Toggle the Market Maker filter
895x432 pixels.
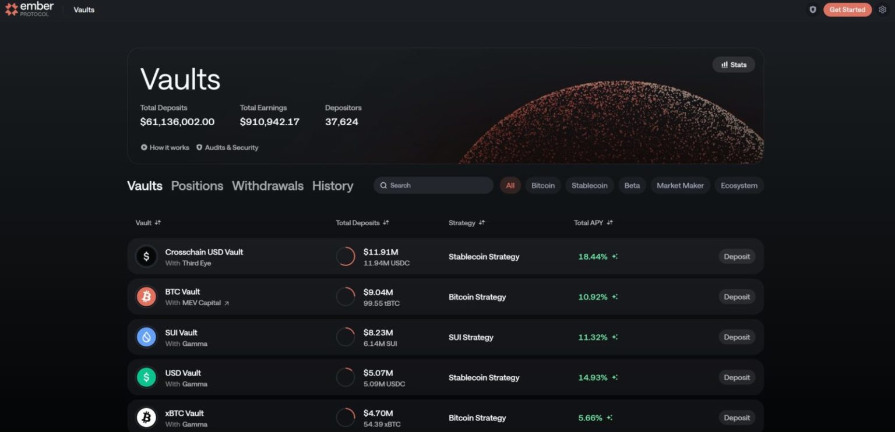[x=680, y=186]
